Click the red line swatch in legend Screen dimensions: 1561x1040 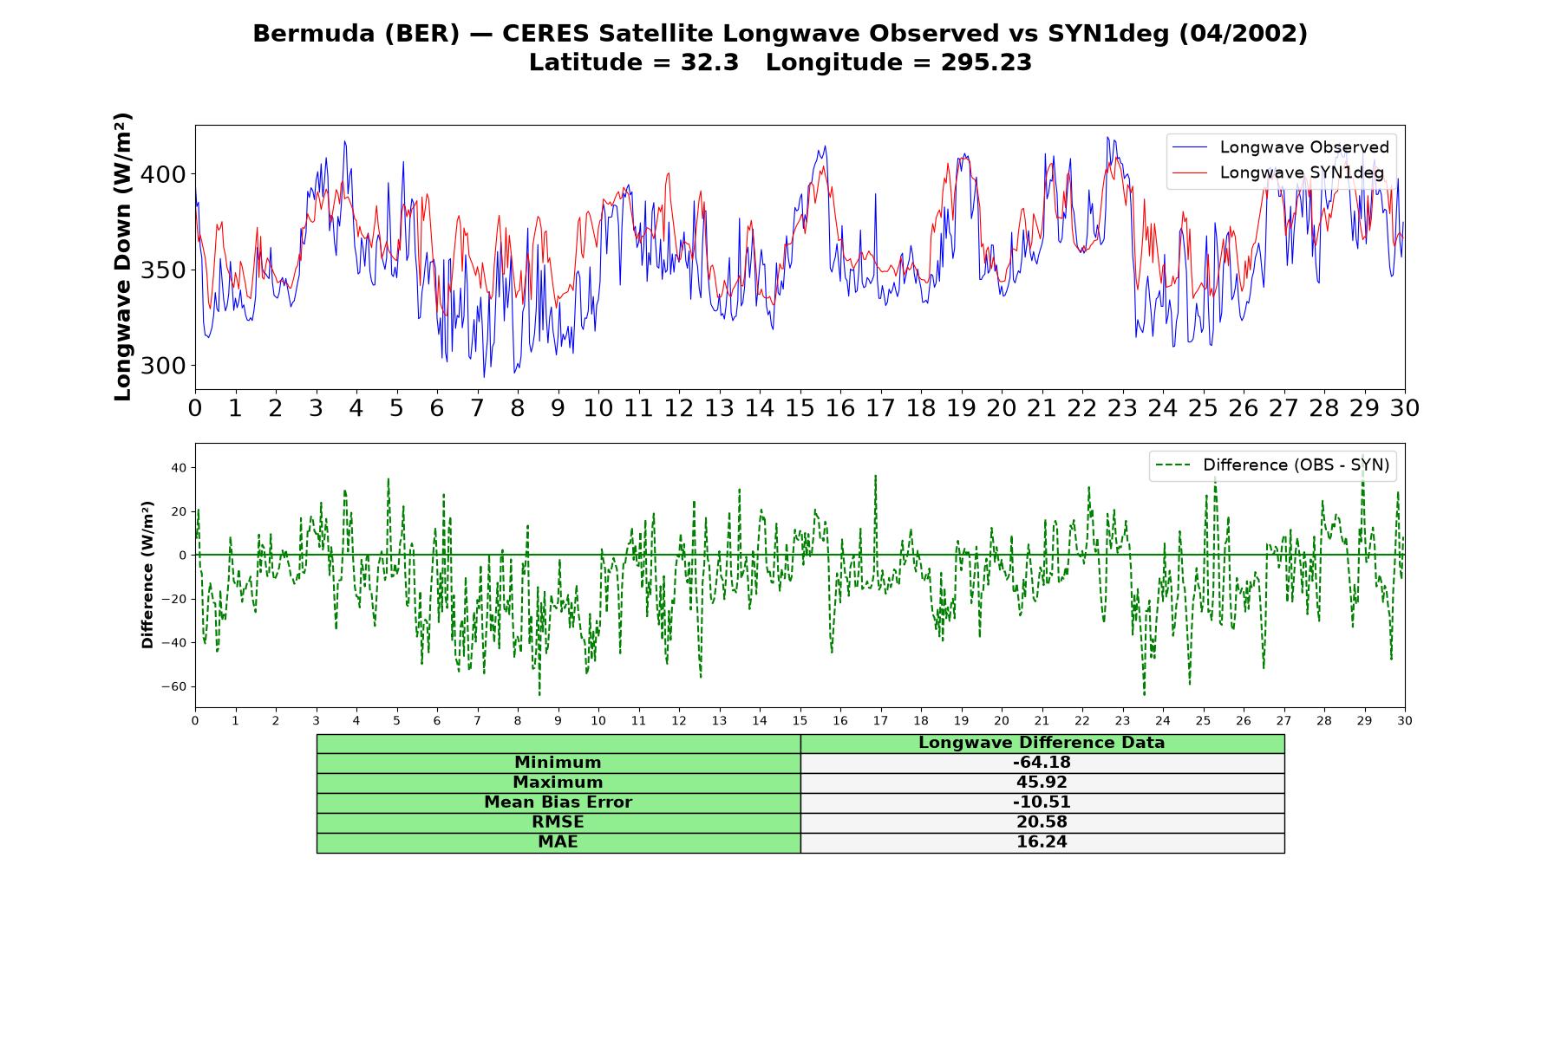1189,172
